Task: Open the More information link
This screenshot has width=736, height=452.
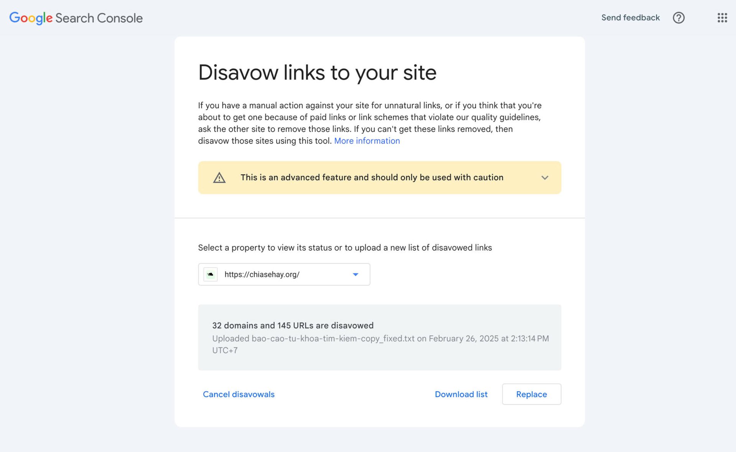Action: click(366, 141)
